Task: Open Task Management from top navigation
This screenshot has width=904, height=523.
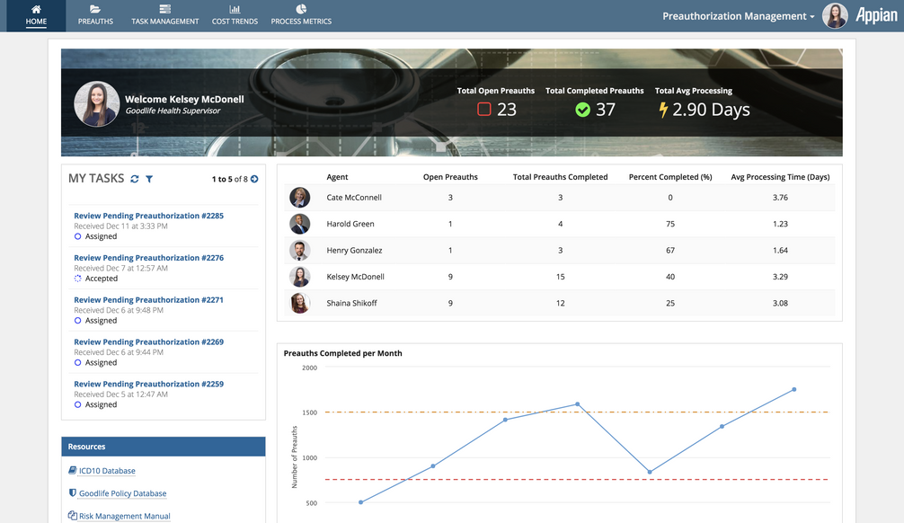Action: coord(164,10)
